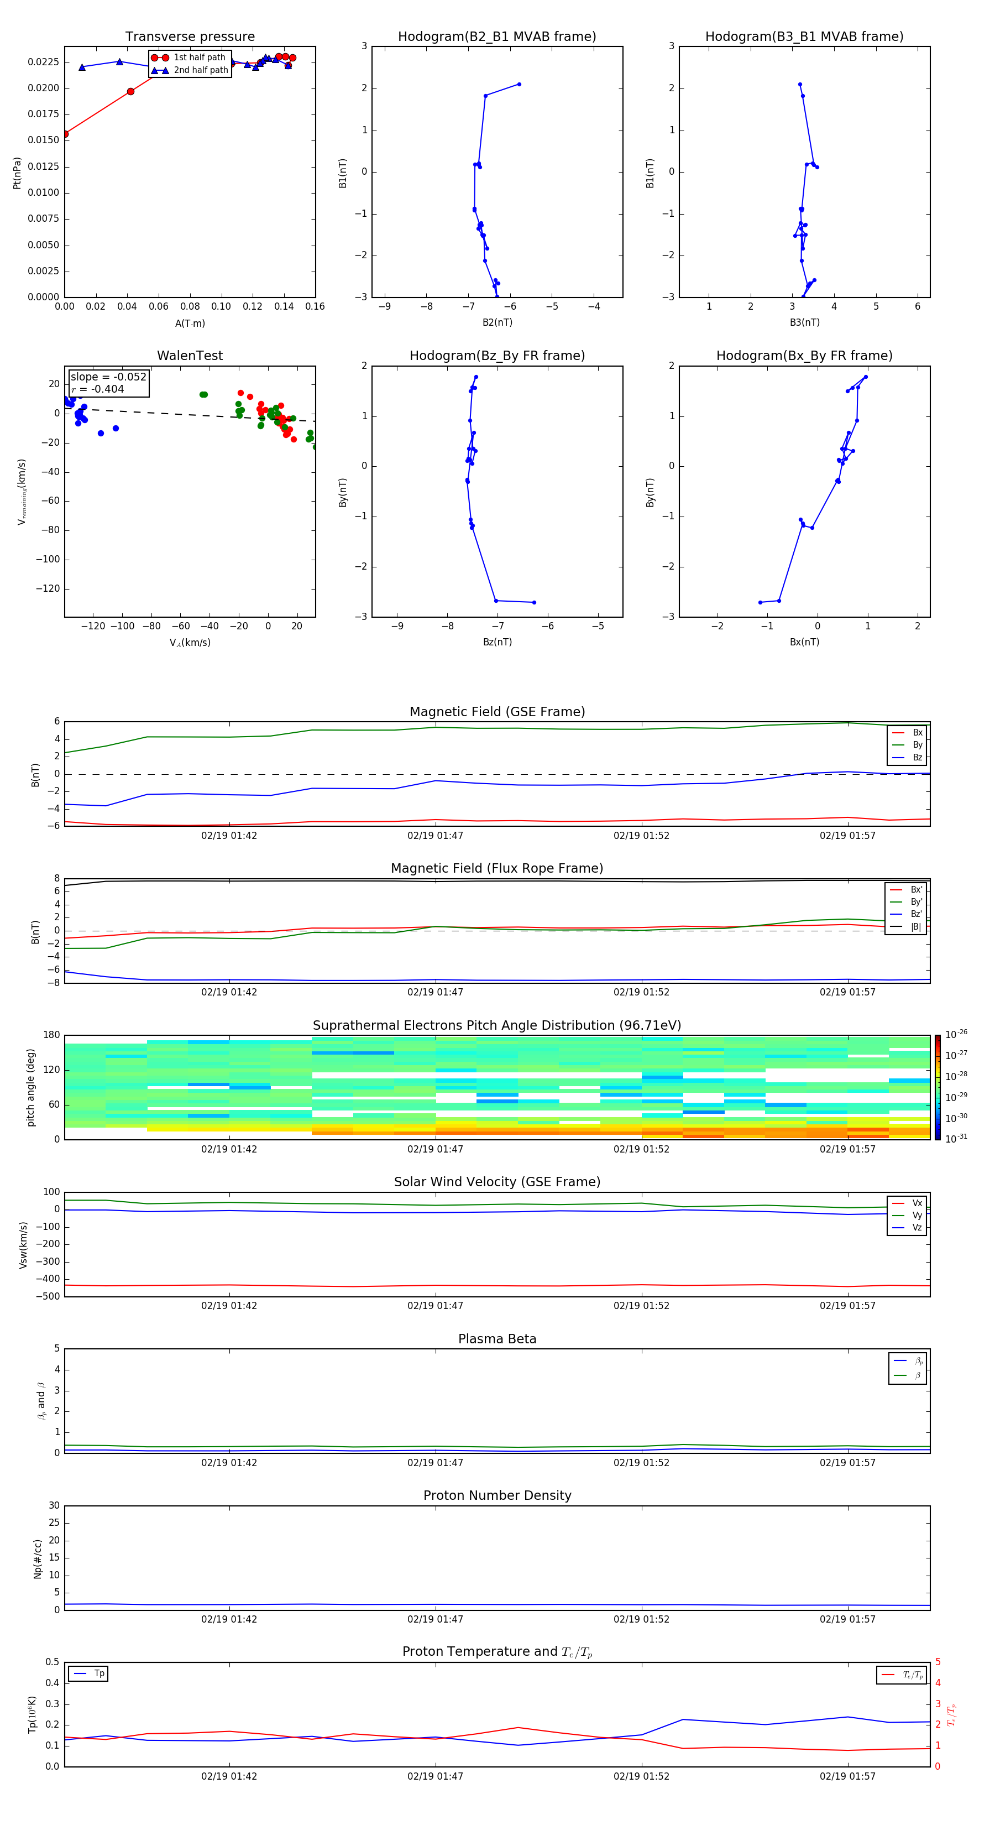Click the 'Tp' legend entry
This screenshot has width=995, height=1825.
point(88,1673)
